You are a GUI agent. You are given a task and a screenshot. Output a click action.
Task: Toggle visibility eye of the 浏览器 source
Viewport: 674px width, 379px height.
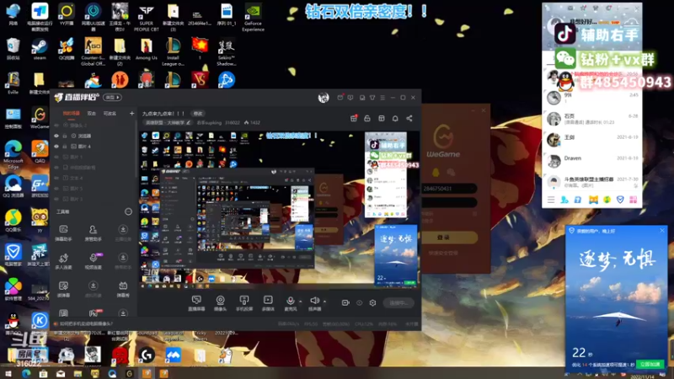56,136
